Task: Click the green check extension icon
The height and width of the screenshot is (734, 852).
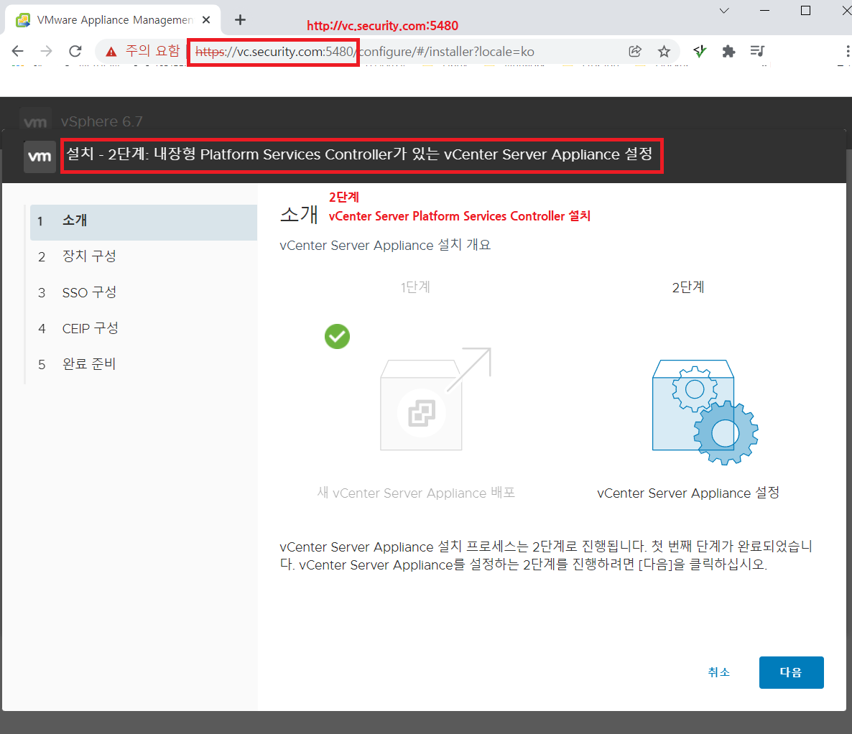Action: click(700, 51)
